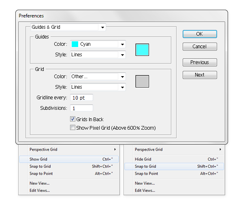Uncheck Grids In Back checkbox
Image resolution: width=243 pixels, height=205 pixels.
[72, 119]
